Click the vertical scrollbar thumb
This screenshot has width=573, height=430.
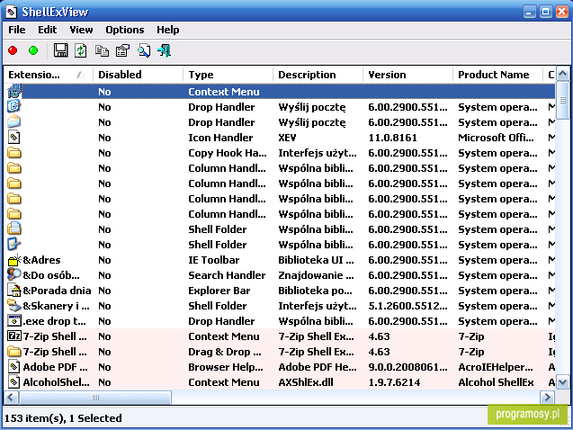click(x=562, y=100)
